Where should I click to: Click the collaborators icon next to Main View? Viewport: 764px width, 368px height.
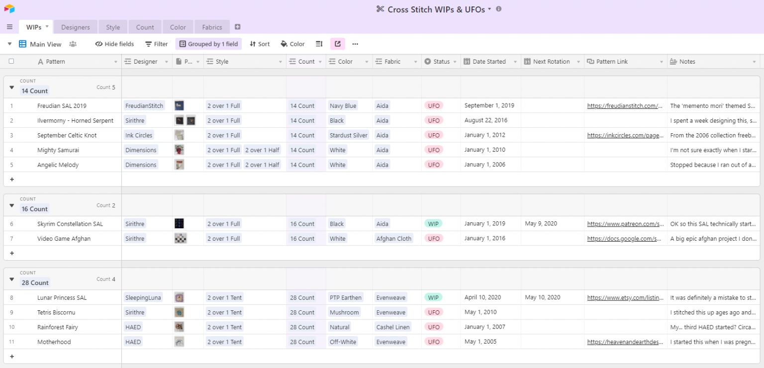coord(73,44)
